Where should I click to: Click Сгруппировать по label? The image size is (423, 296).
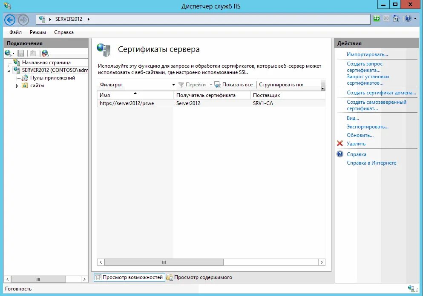point(281,85)
